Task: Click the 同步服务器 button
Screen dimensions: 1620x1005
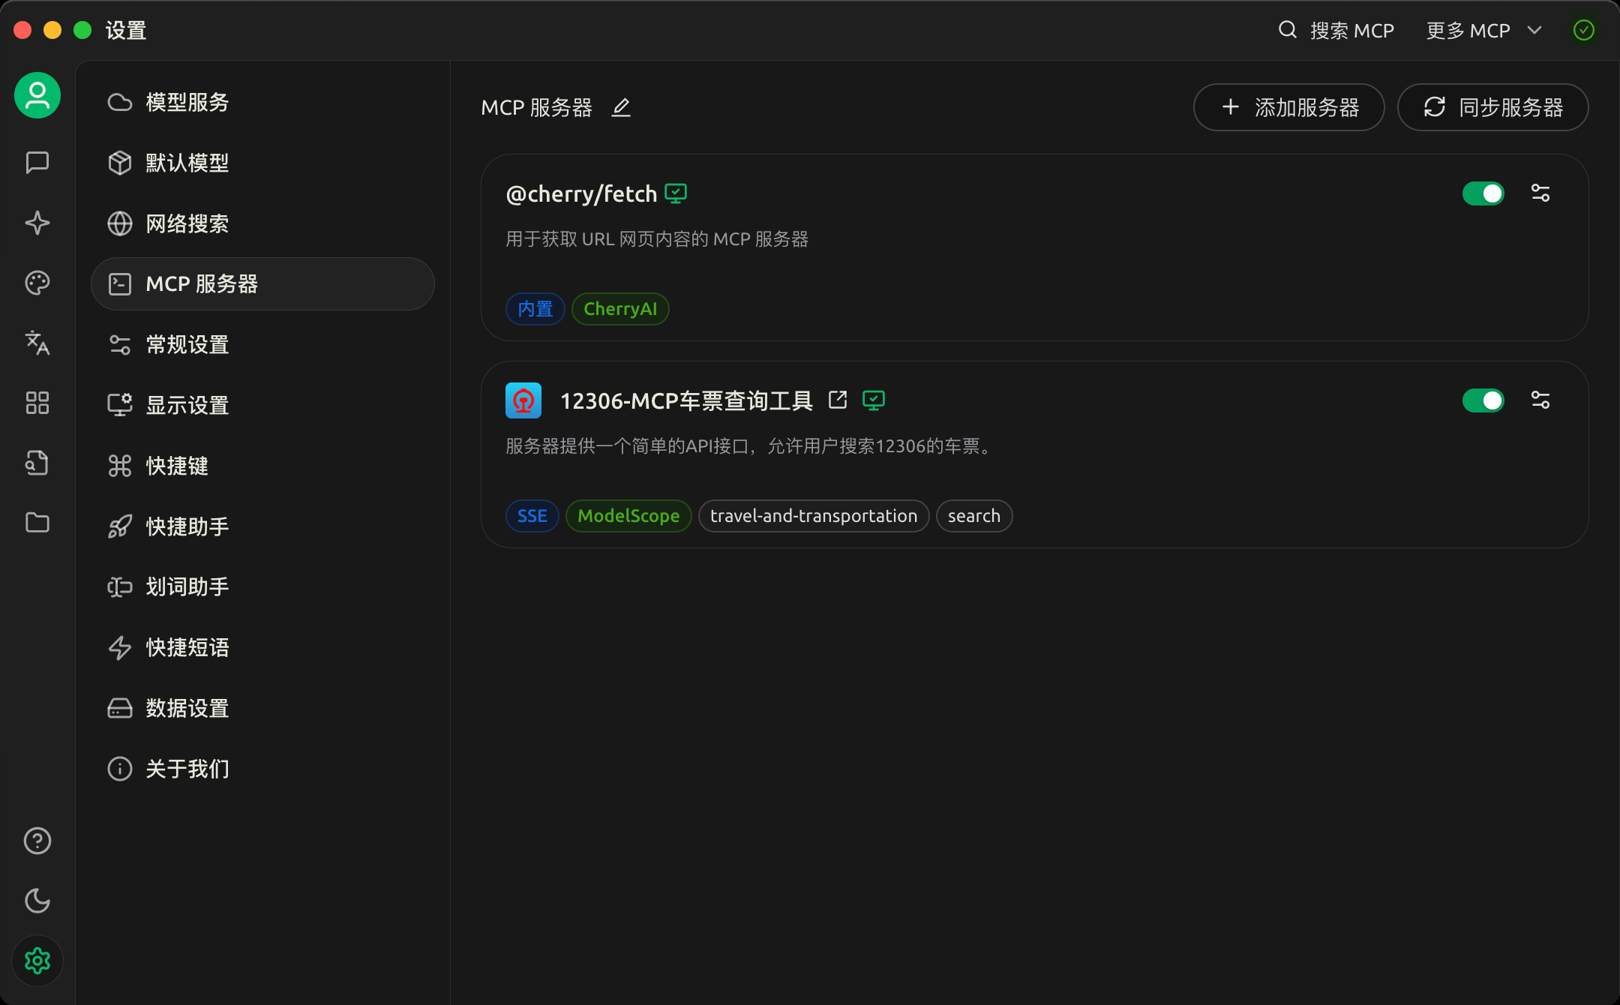Action: [1492, 108]
